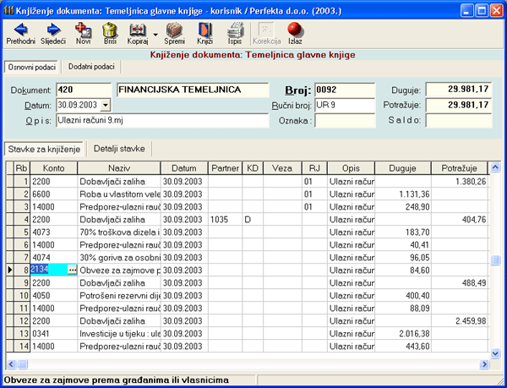Click the application icon in title bar
Screen dimensions: 507x388
point(8,11)
